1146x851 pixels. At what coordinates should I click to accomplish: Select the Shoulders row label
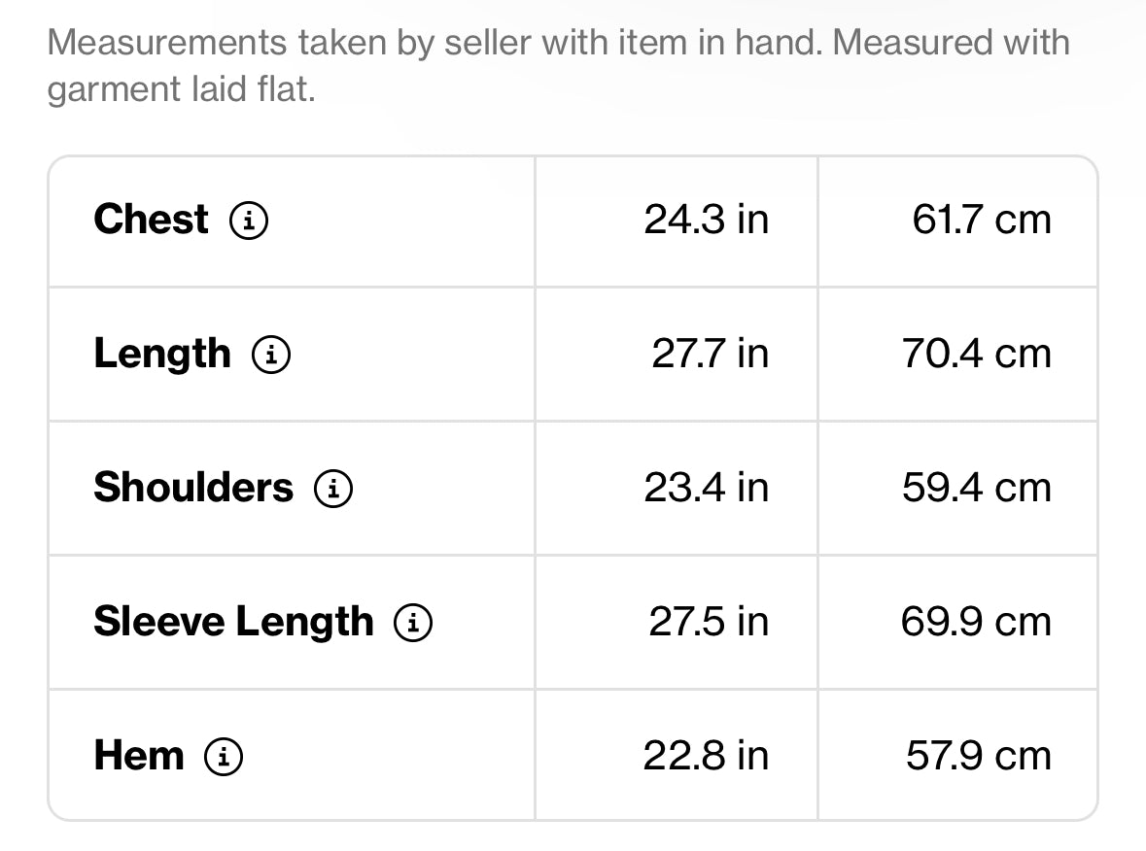click(x=192, y=488)
